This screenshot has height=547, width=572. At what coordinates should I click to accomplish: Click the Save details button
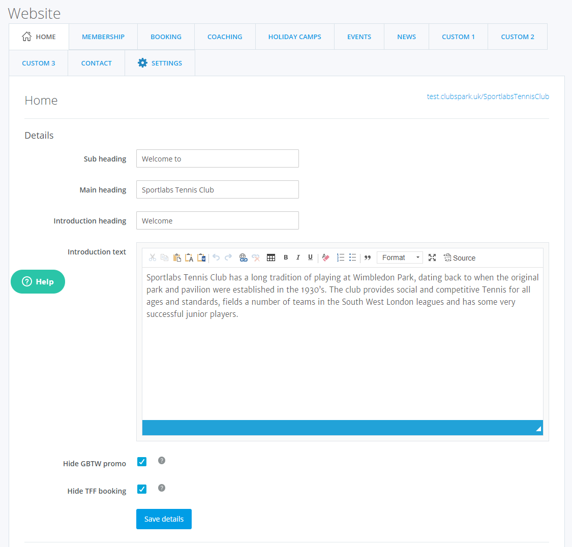(164, 519)
